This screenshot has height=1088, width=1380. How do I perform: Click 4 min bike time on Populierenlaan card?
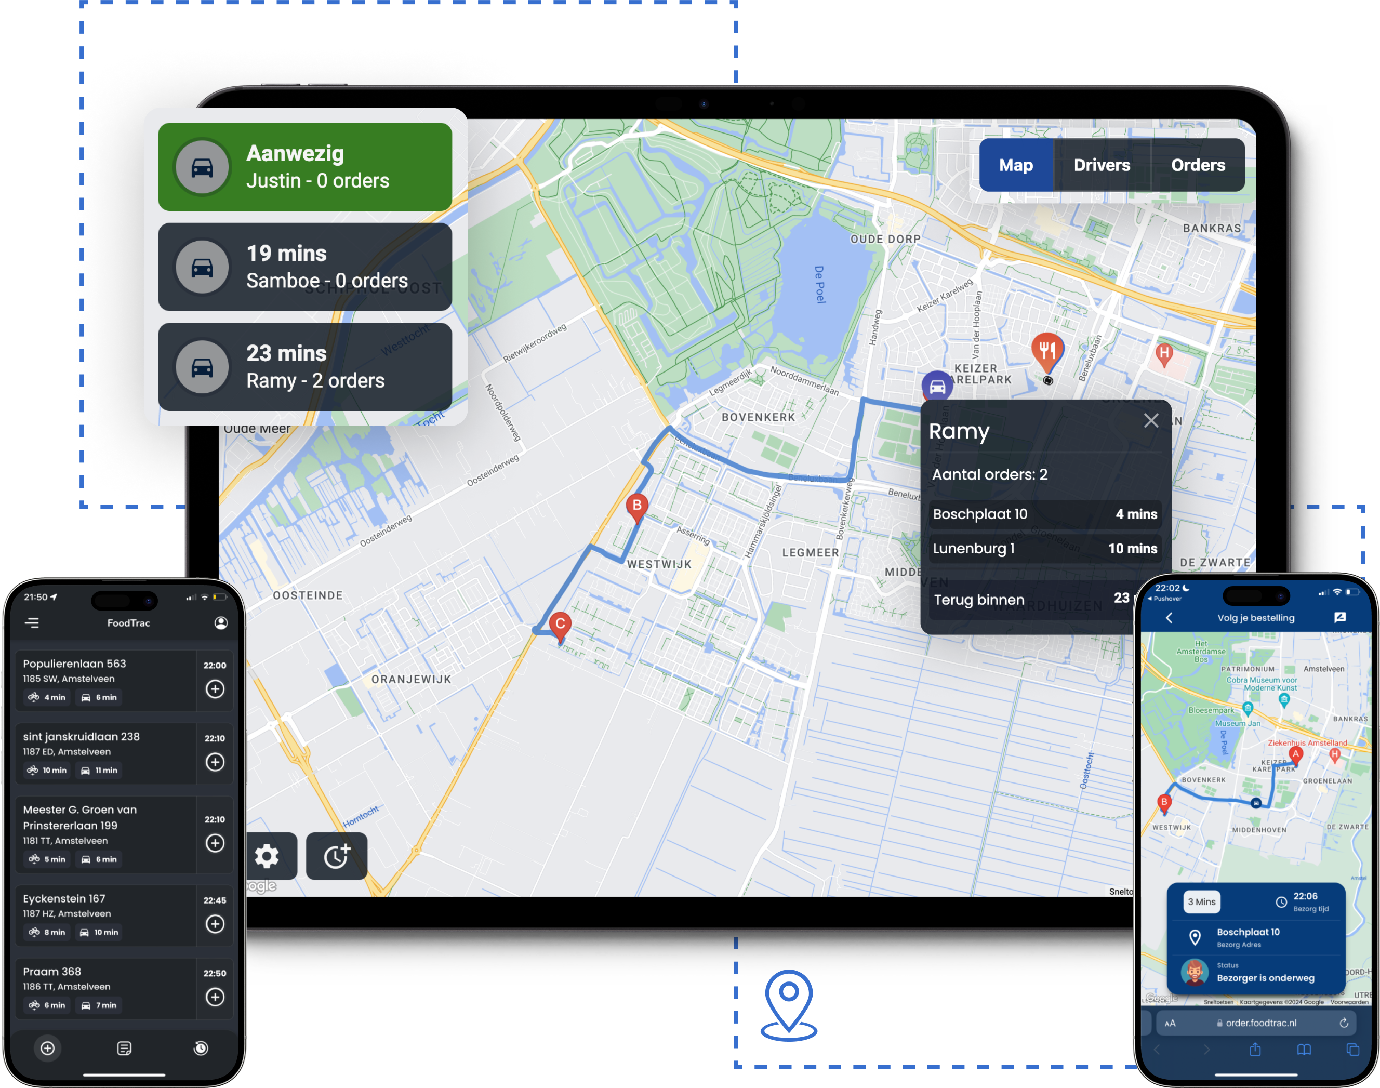pos(47,697)
